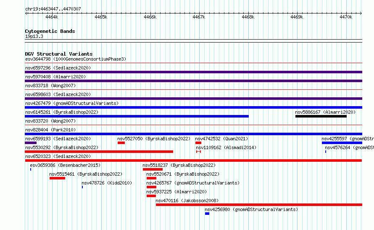Click the tiny blue mark under esv3659386
The height and width of the screenshot is (230, 374).
31,169
